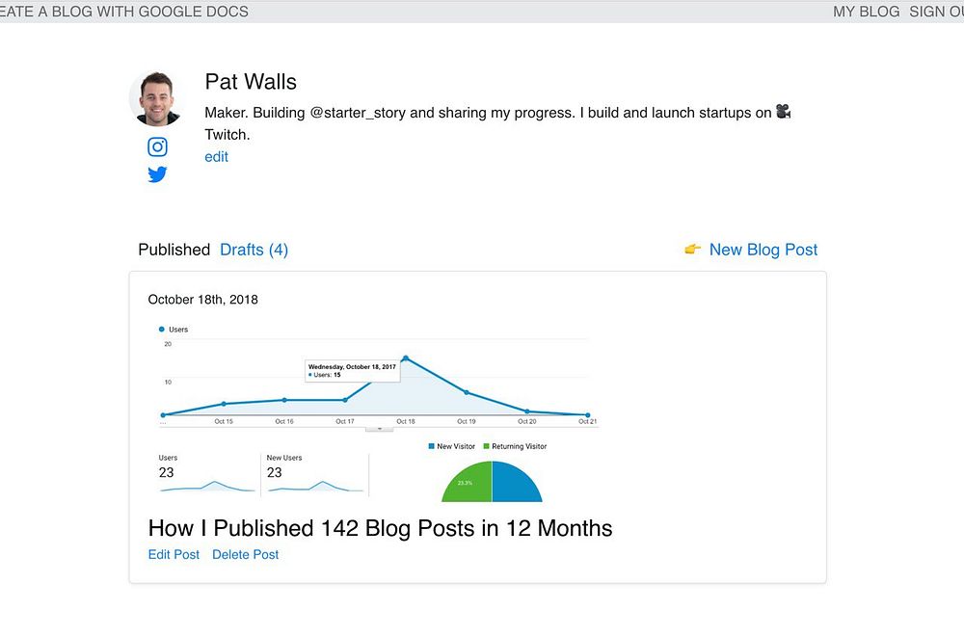Click the Users legend dot above chart
Viewport: 964px width, 636px height.
pos(162,330)
